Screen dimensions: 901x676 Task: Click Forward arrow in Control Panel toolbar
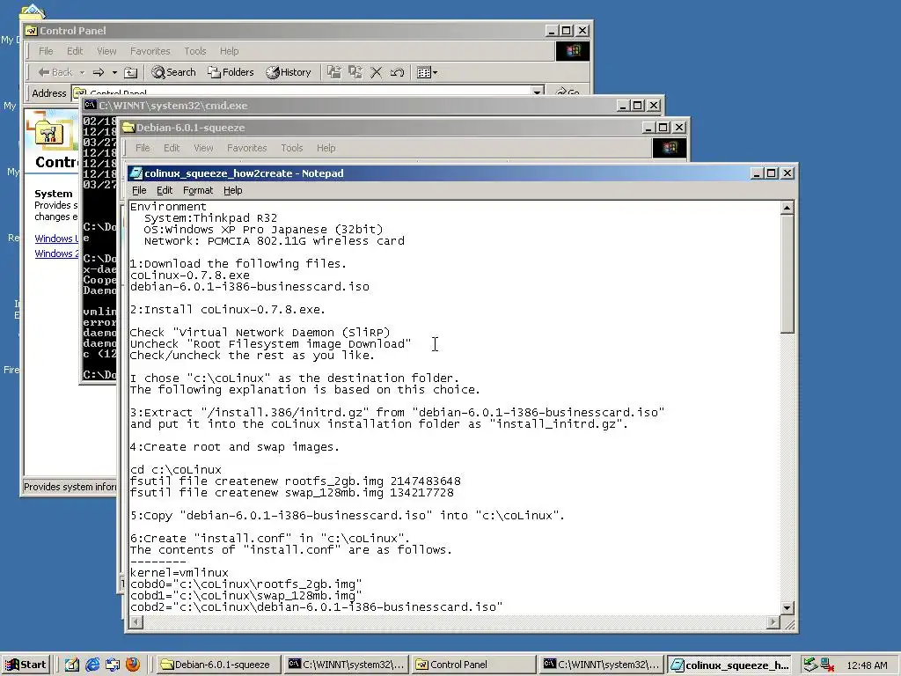99,72
